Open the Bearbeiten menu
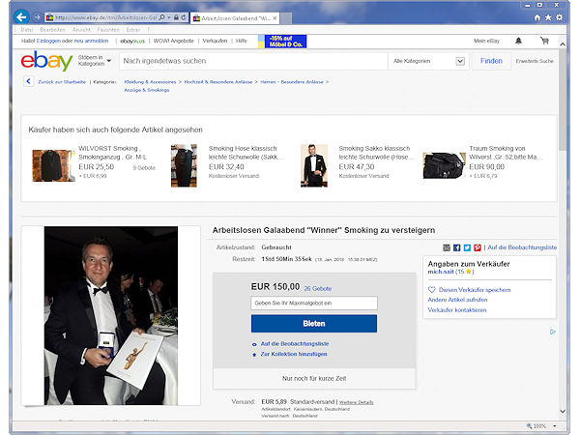Screen dimensions: 580x435 (x=52, y=30)
